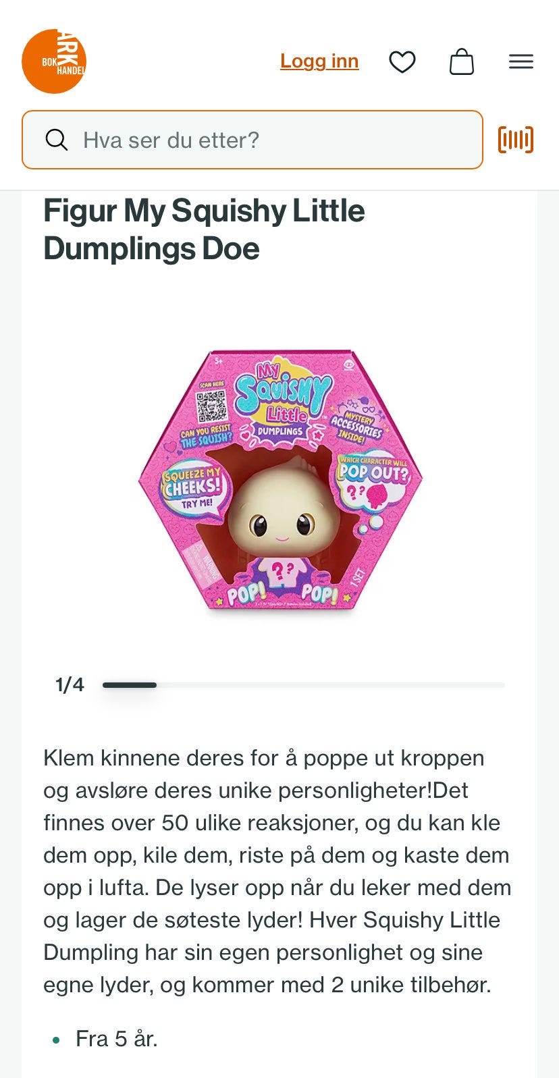This screenshot has height=1078, width=559.
Task: Open the hamburger menu
Action: coord(521,62)
